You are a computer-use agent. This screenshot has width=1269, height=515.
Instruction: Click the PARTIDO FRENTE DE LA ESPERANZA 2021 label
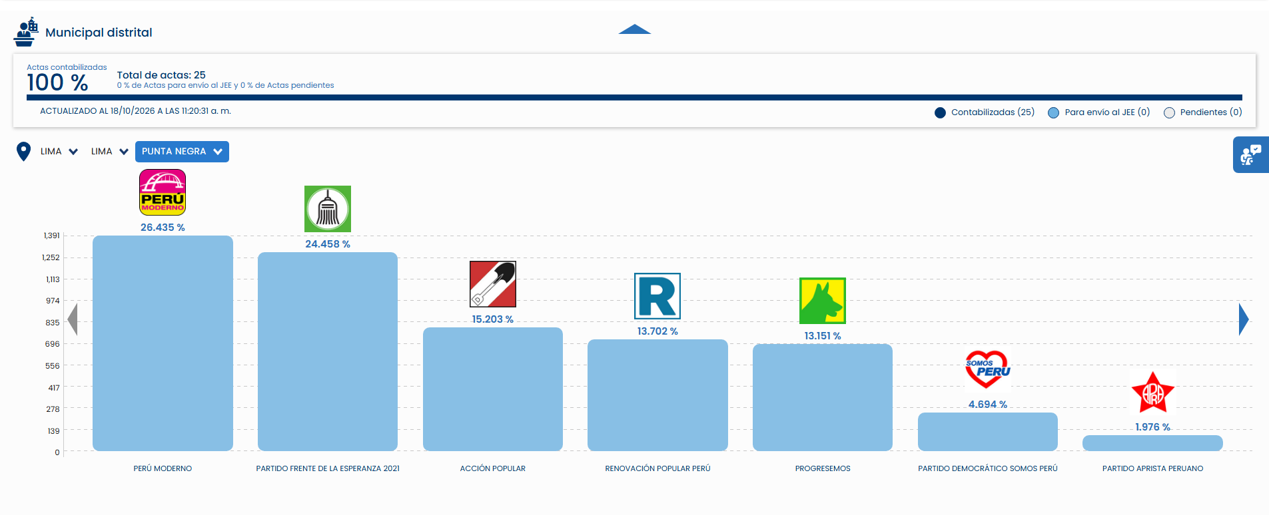click(328, 468)
